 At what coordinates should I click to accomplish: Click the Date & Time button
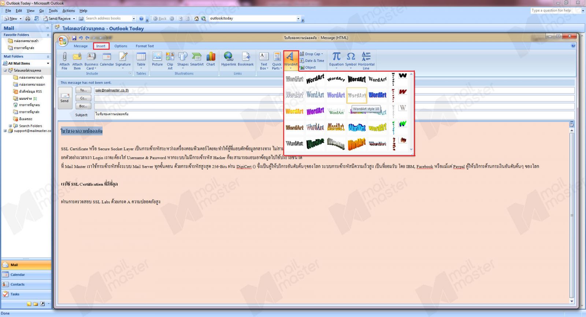click(312, 61)
